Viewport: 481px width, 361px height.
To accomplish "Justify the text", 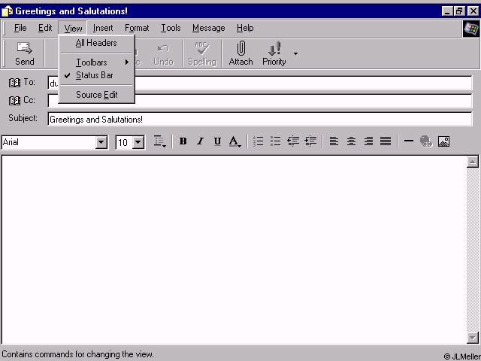I will tap(386, 141).
